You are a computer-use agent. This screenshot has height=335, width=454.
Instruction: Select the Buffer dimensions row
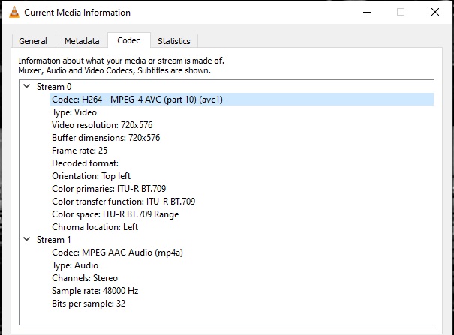coord(106,138)
